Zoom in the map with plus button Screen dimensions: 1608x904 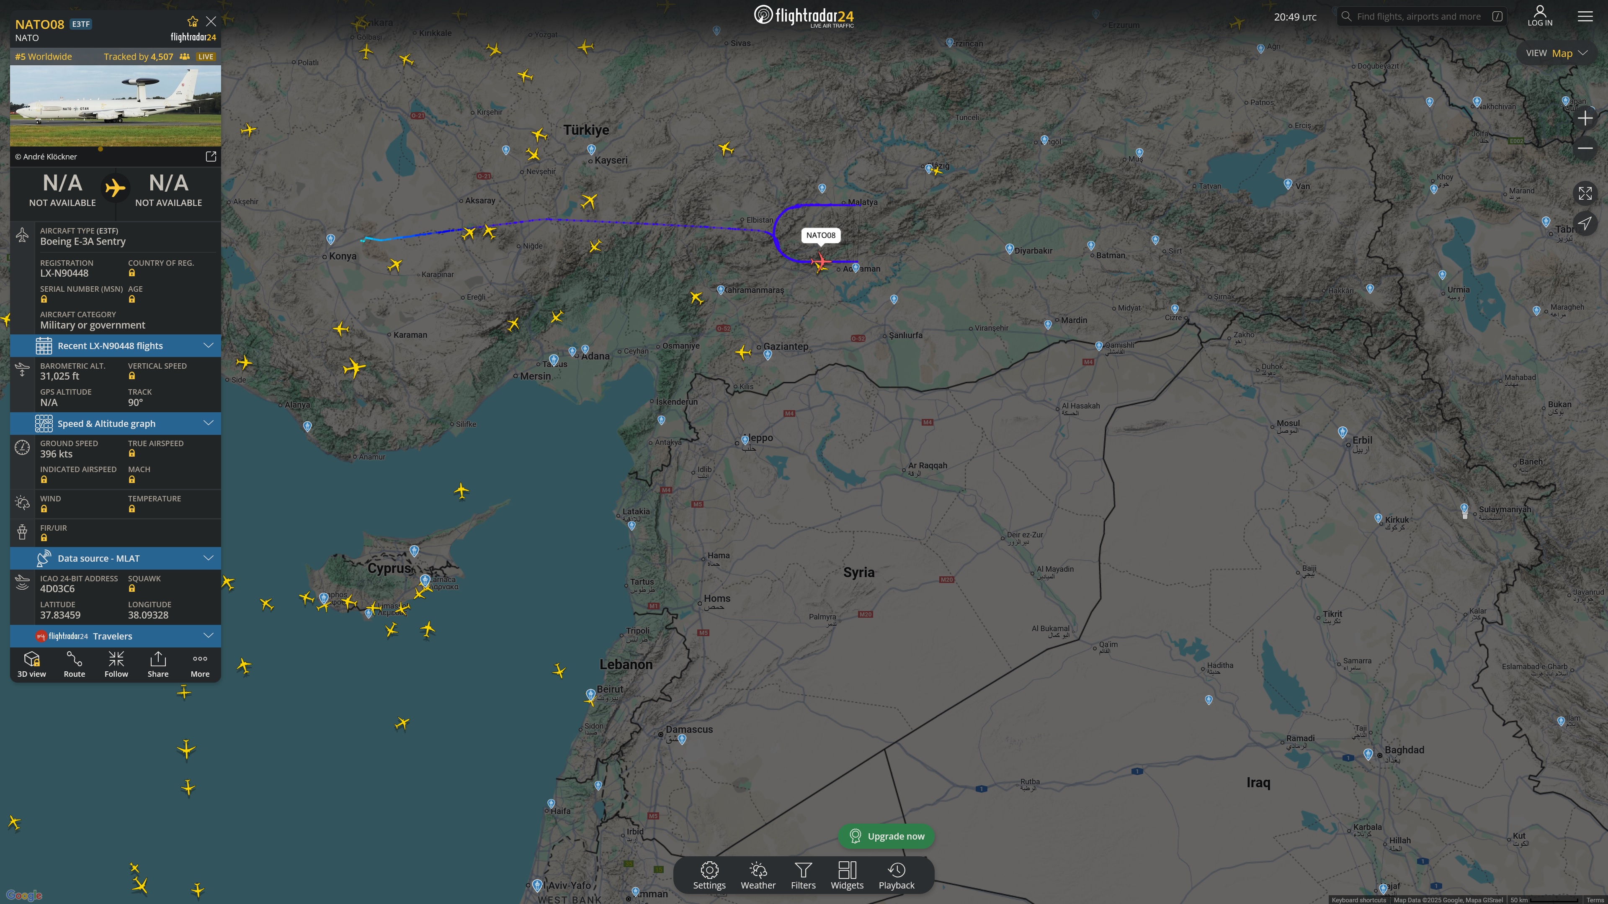1585,118
